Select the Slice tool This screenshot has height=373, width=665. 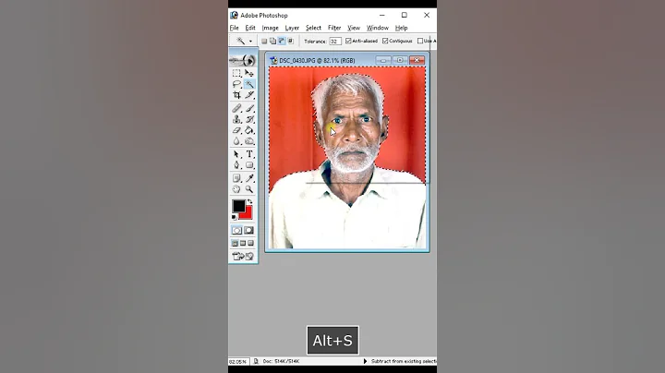pos(249,95)
